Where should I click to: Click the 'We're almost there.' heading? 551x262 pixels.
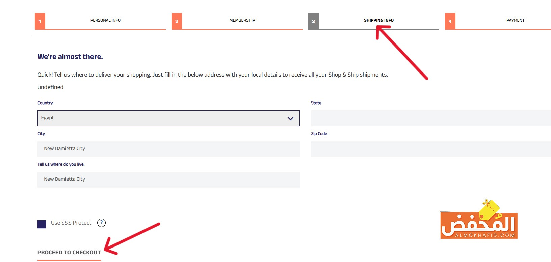(70, 57)
